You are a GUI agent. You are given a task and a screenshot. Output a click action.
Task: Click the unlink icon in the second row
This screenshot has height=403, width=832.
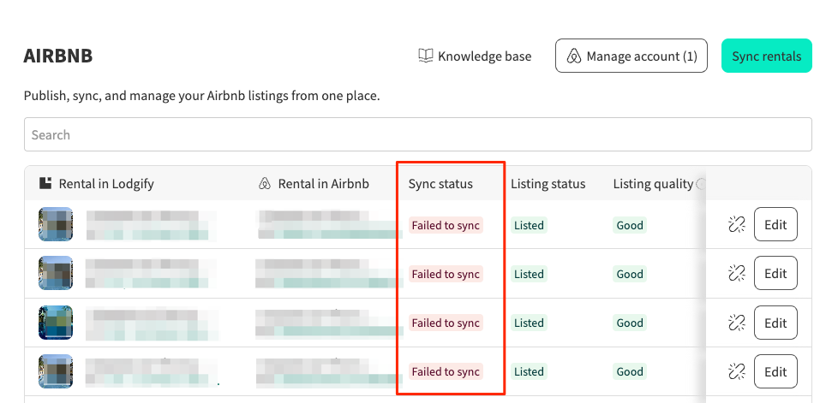click(x=736, y=274)
